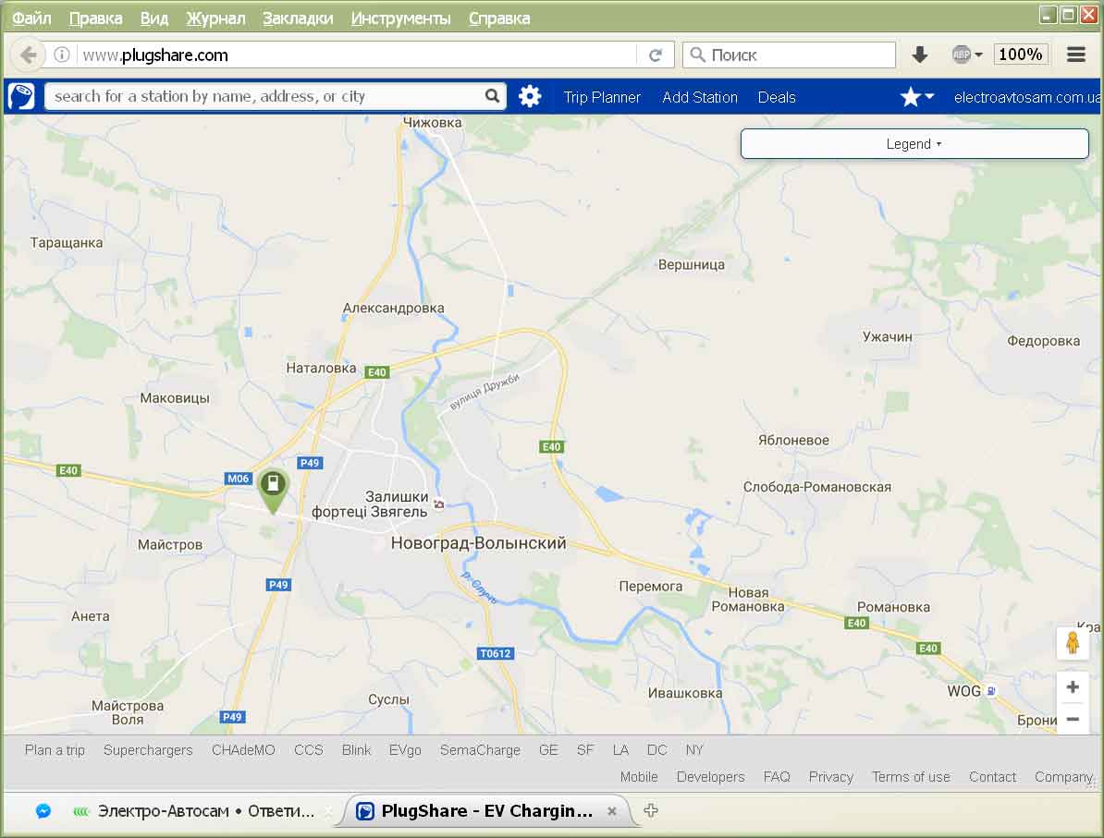The height and width of the screenshot is (838, 1104).
Task: Expand the ABP adblock dropdown
Action: point(967,55)
